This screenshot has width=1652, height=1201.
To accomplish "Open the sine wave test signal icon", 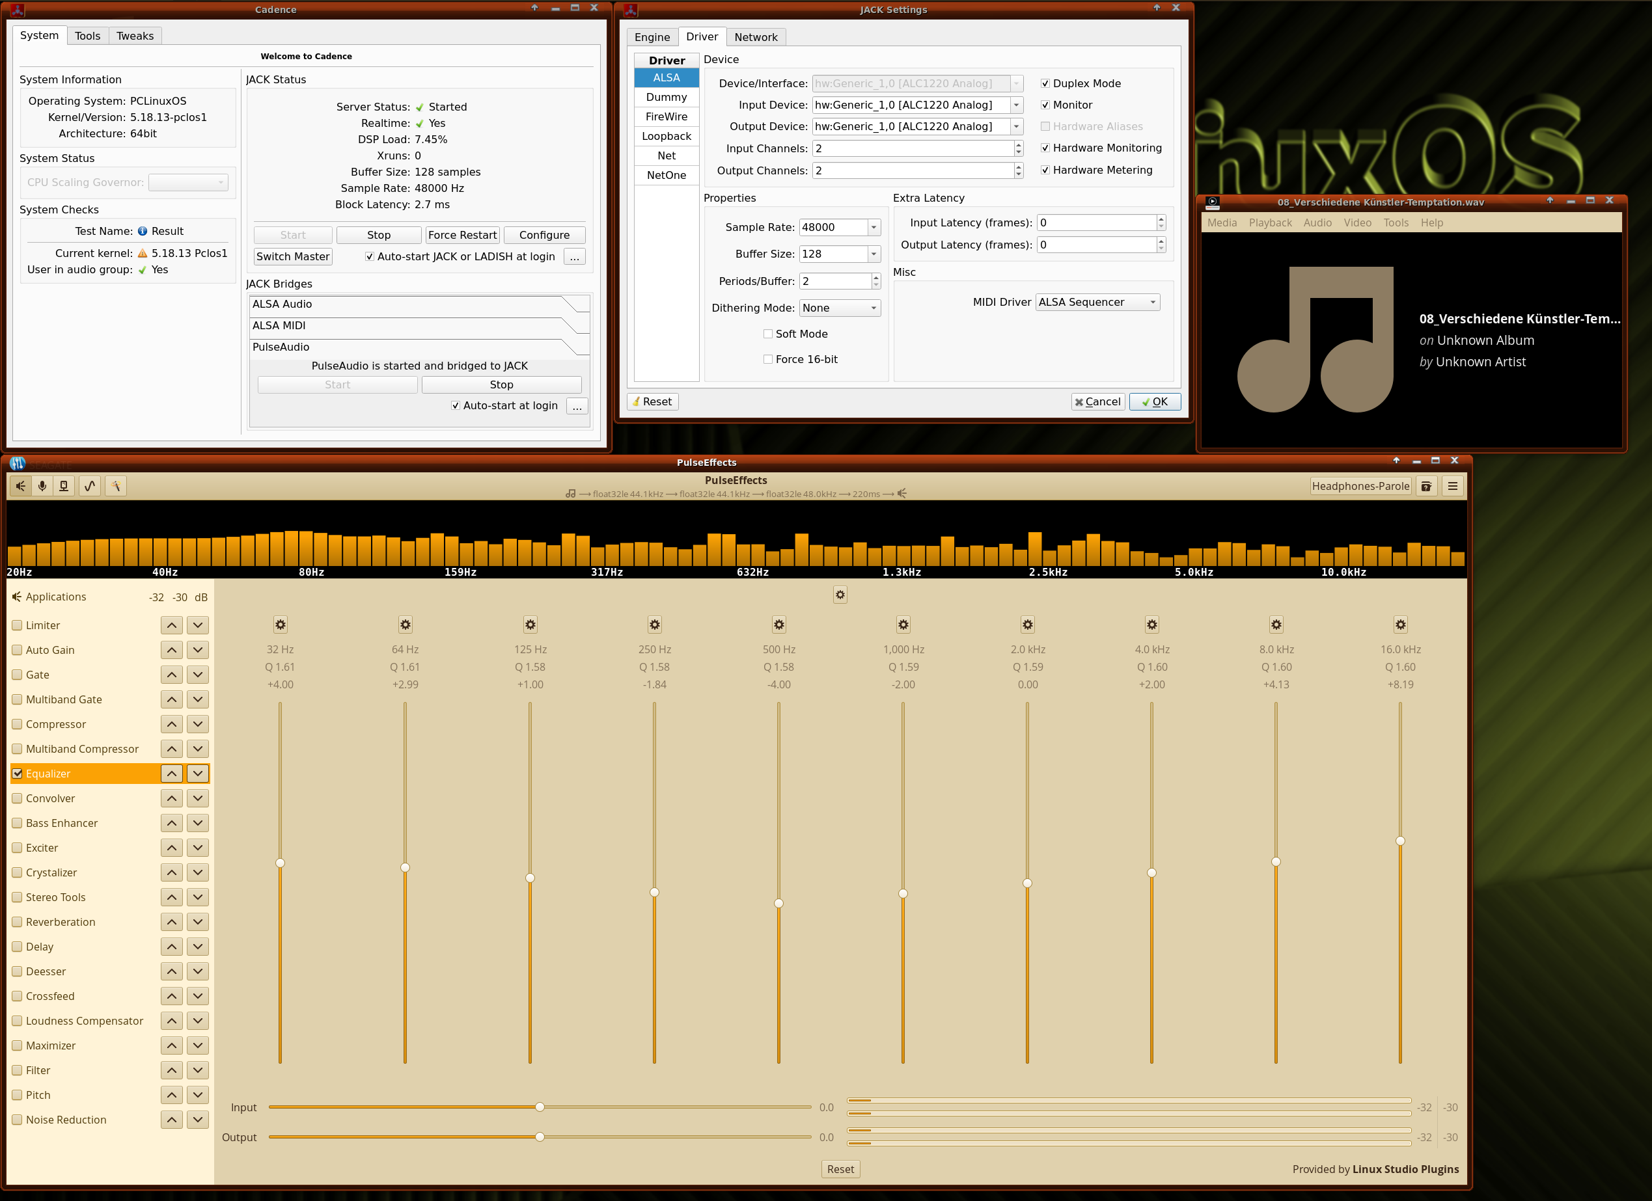I will (90, 485).
